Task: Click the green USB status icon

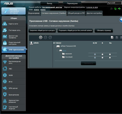Action: point(119,9)
